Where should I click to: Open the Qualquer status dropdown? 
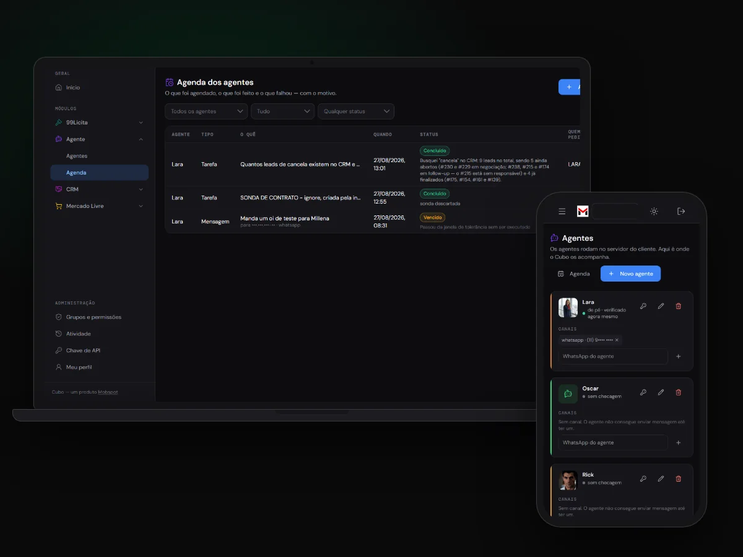[x=356, y=111]
